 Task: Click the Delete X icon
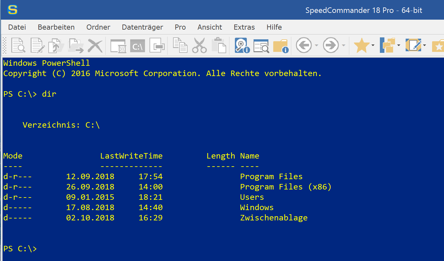point(95,45)
